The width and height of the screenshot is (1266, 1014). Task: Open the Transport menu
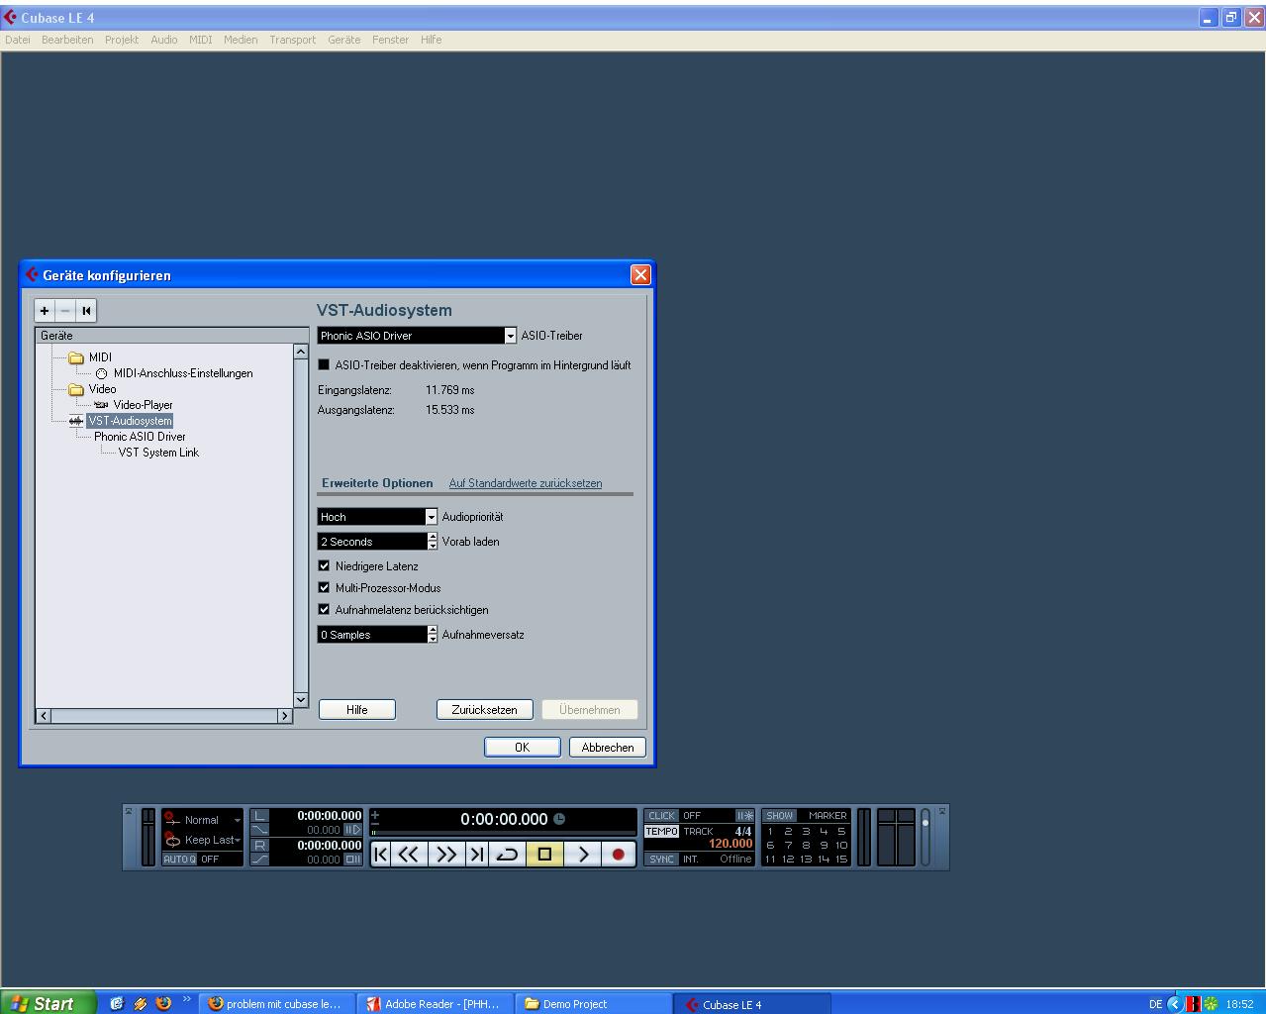tap(293, 40)
